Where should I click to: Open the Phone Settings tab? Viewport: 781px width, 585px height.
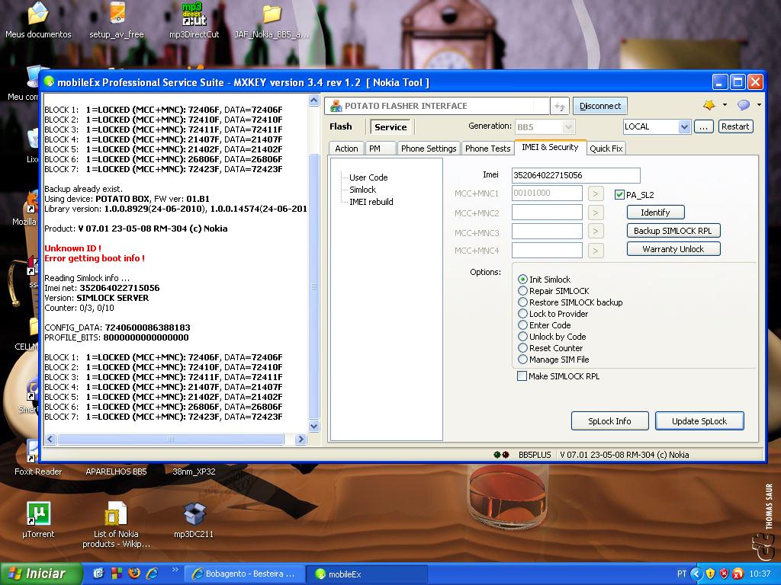coord(429,149)
